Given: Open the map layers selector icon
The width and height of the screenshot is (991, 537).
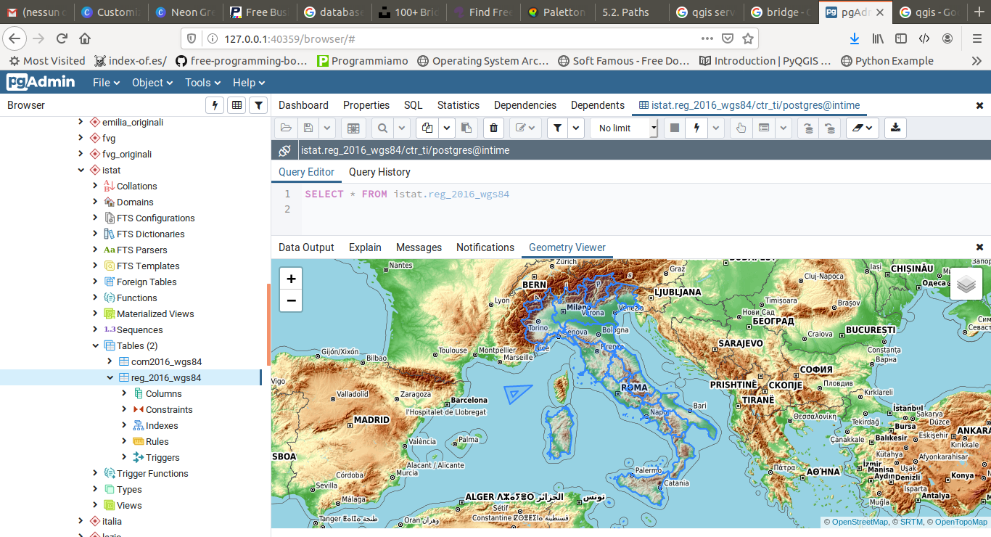Looking at the screenshot, I should [x=966, y=284].
